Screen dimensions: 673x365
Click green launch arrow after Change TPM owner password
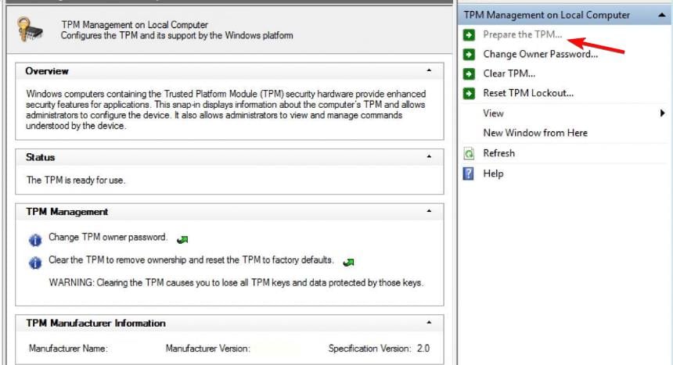(x=182, y=239)
